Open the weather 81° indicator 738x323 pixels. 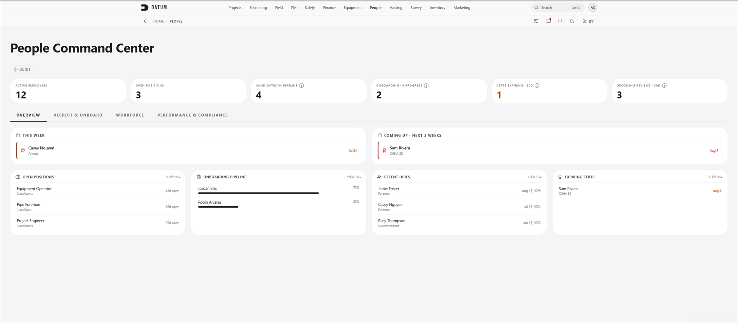pos(588,21)
